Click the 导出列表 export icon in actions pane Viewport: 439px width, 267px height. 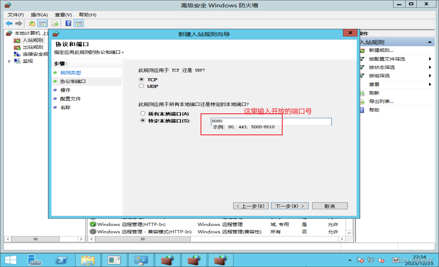coord(362,102)
